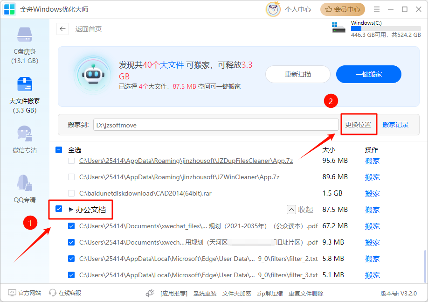Click 搬家 for the 67.2 MB pdf

[373, 226]
